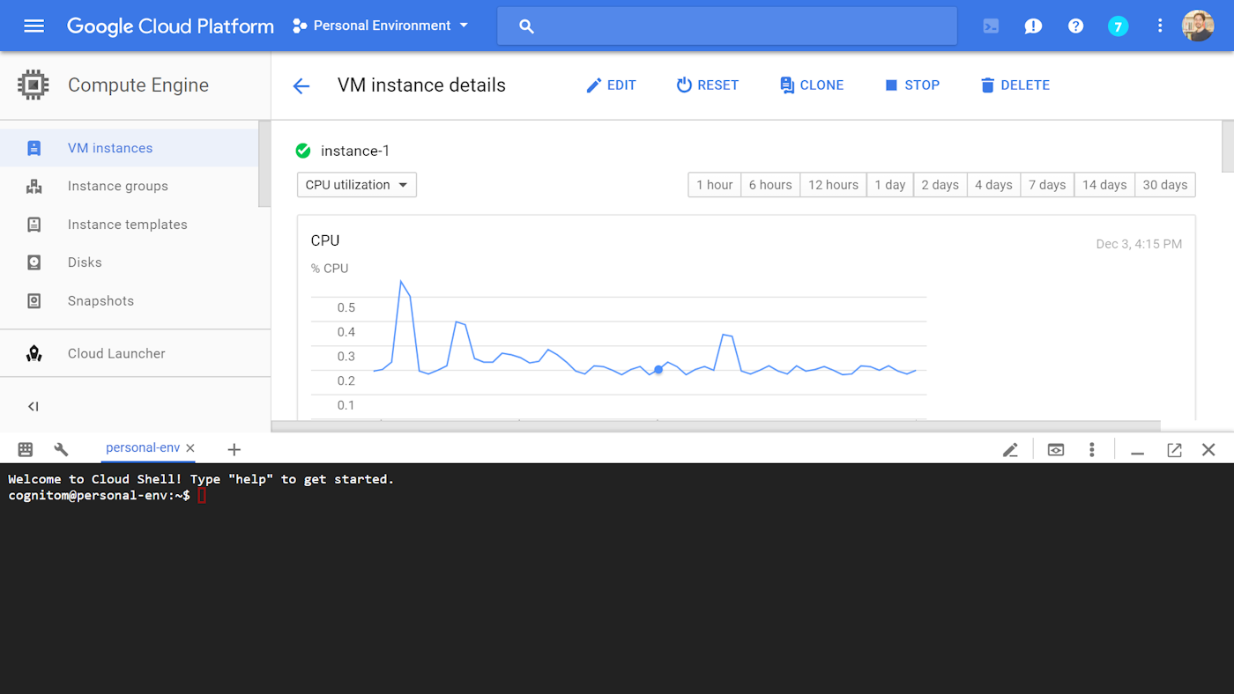Close the personal-env shell tab
The height and width of the screenshot is (694, 1234).
[x=190, y=448]
